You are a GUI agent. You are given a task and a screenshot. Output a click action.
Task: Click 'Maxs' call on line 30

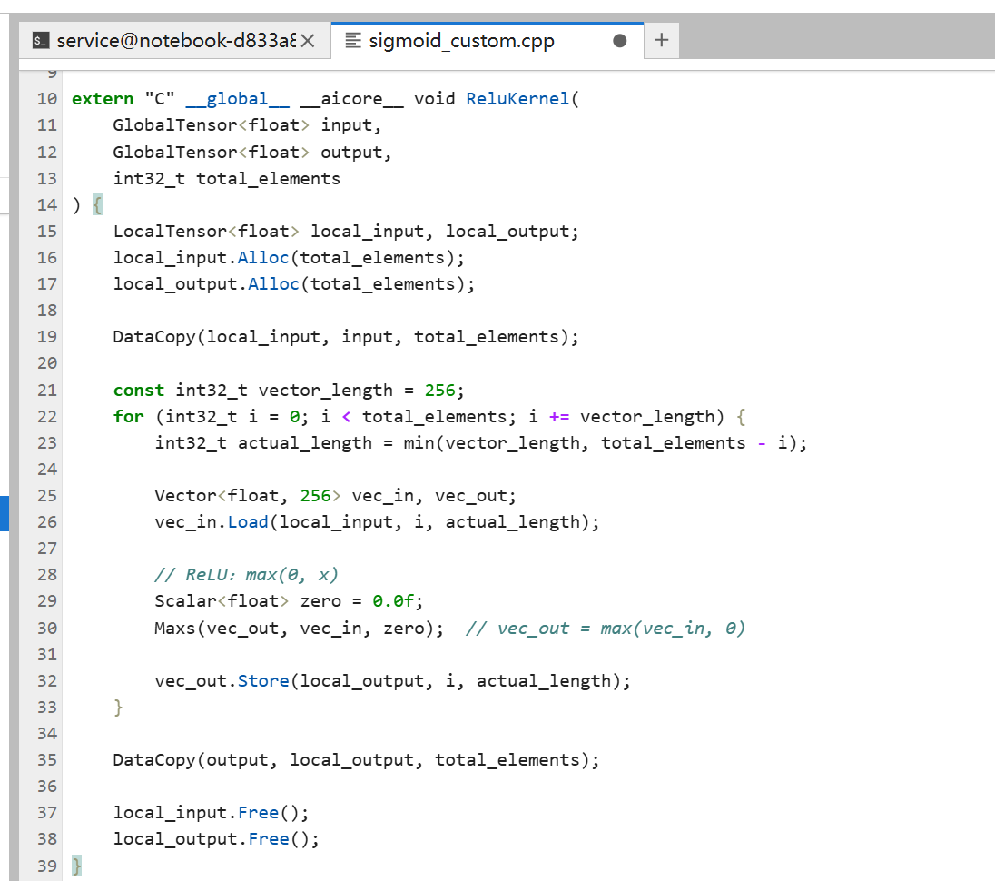click(175, 629)
